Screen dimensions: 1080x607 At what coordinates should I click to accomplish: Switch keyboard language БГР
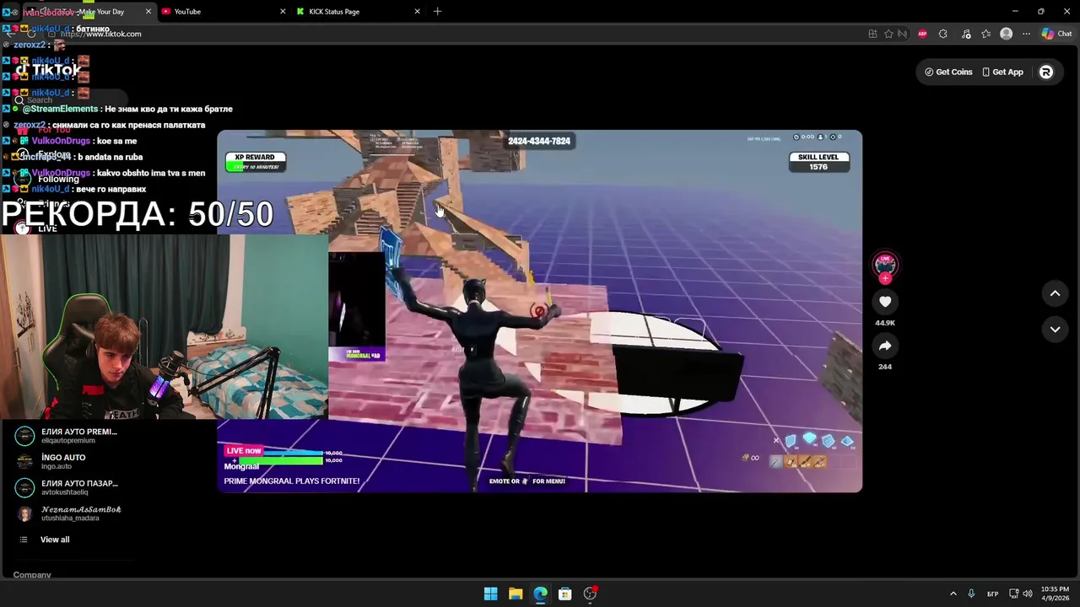point(993,594)
